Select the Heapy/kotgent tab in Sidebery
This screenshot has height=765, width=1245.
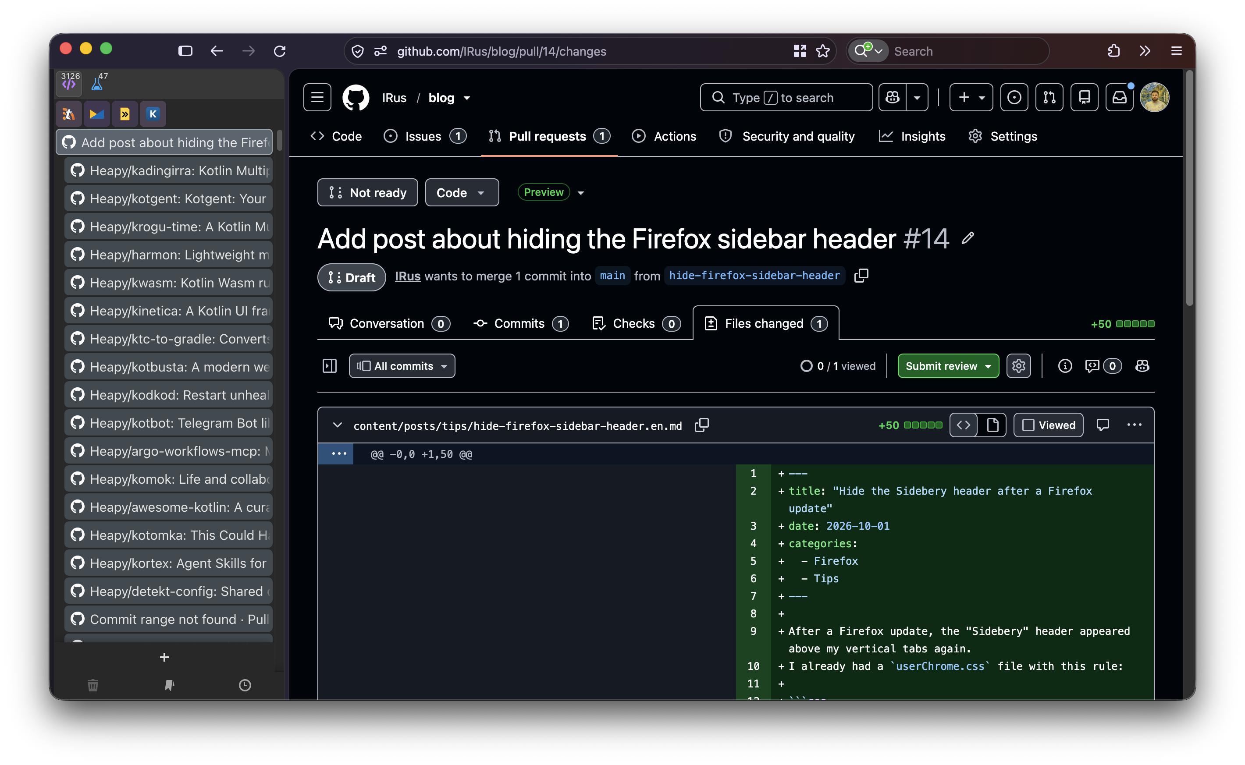168,198
